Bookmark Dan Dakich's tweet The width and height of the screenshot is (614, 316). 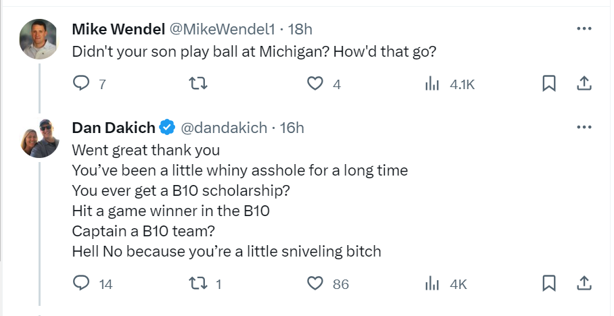(x=549, y=284)
